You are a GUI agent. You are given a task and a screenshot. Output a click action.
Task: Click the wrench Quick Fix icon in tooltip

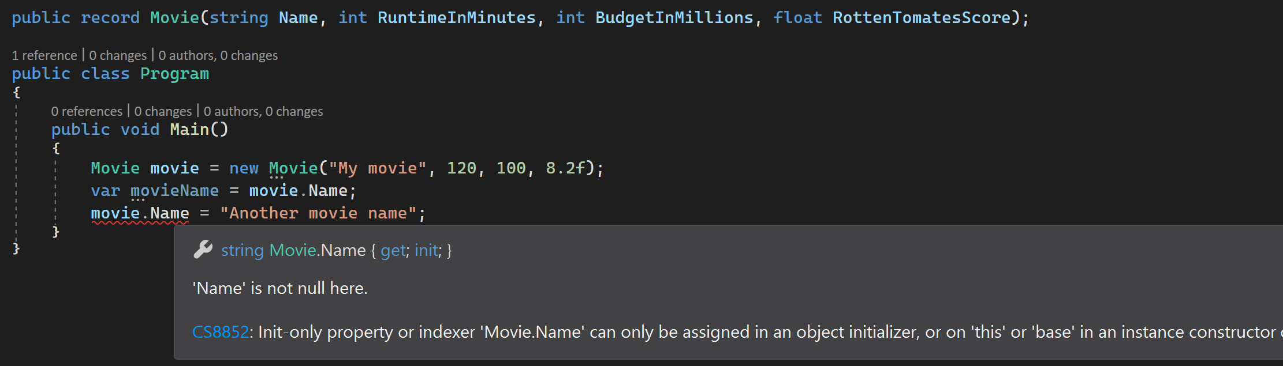click(203, 250)
